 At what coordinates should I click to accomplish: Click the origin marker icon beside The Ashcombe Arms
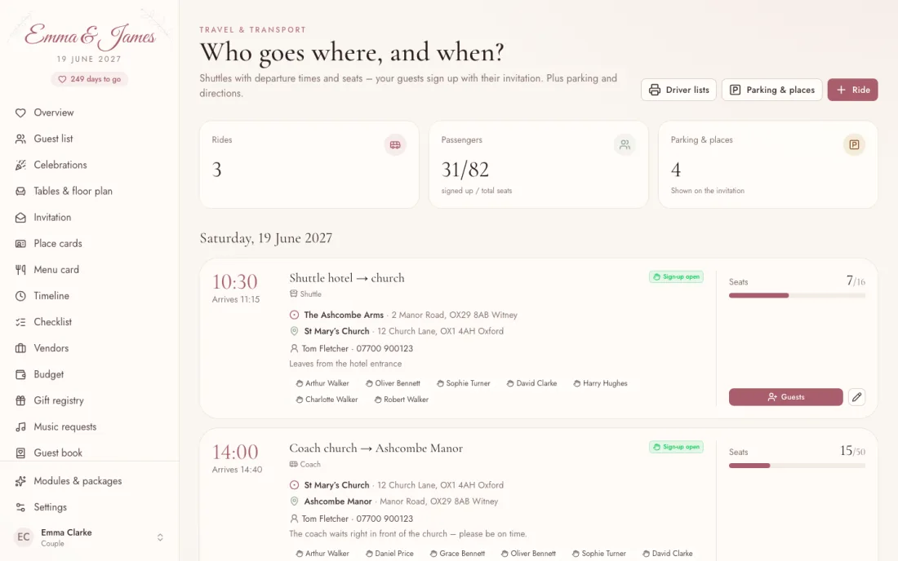[294, 315]
